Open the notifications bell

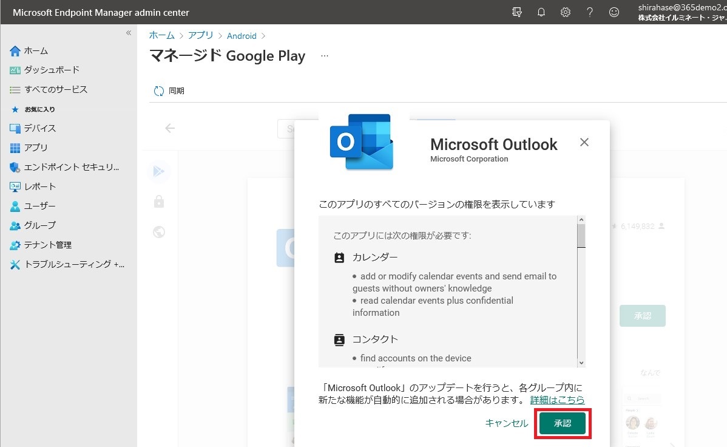click(541, 13)
